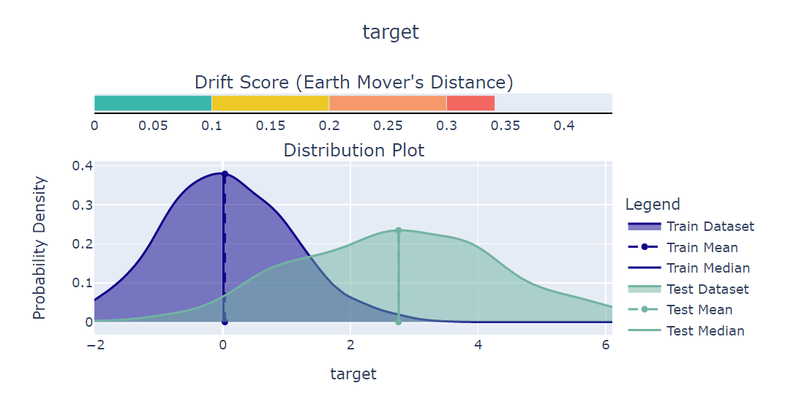Click the Test Mean marker on the baseline

[399, 322]
